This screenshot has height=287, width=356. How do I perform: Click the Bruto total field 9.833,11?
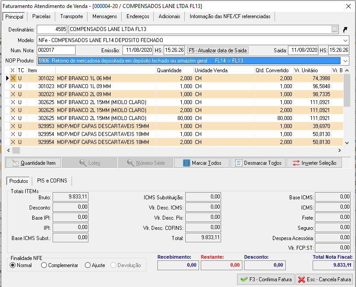(x=70, y=197)
